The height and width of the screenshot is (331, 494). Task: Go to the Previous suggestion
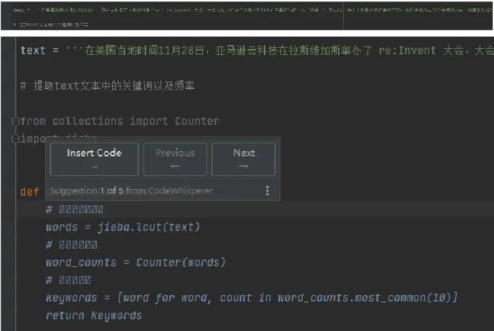175,159
